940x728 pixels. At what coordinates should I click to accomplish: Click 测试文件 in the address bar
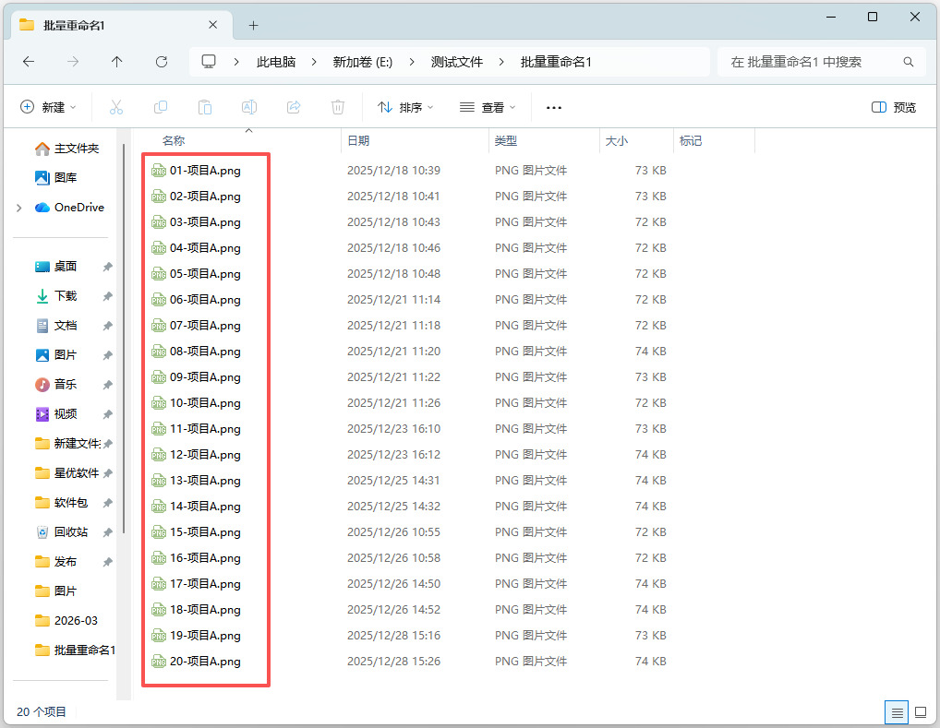pyautogui.click(x=457, y=62)
